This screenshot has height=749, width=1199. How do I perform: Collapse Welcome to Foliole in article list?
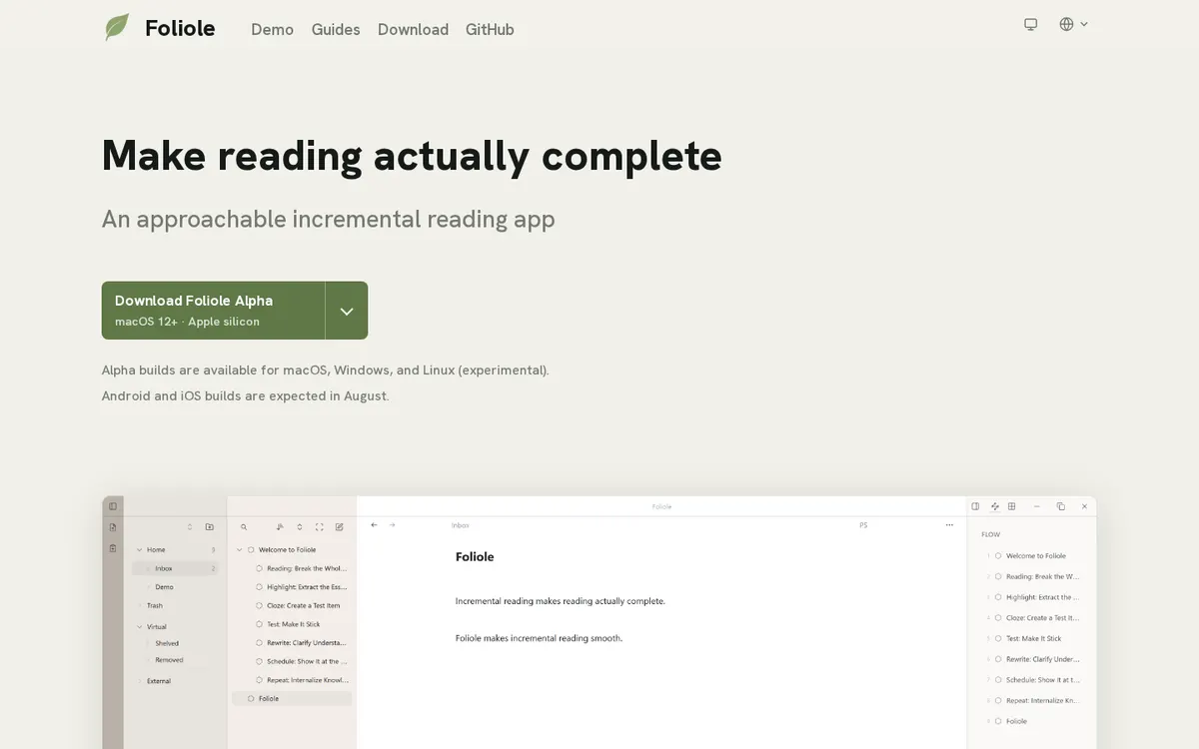coord(240,549)
